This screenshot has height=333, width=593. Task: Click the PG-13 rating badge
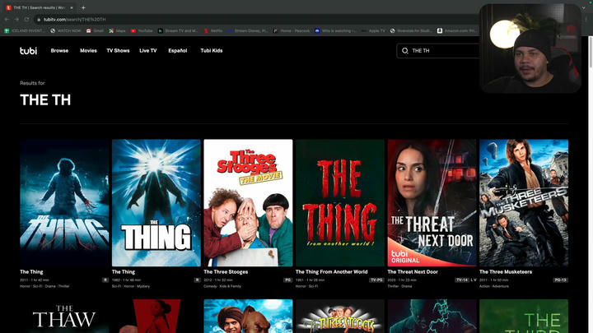tap(561, 280)
